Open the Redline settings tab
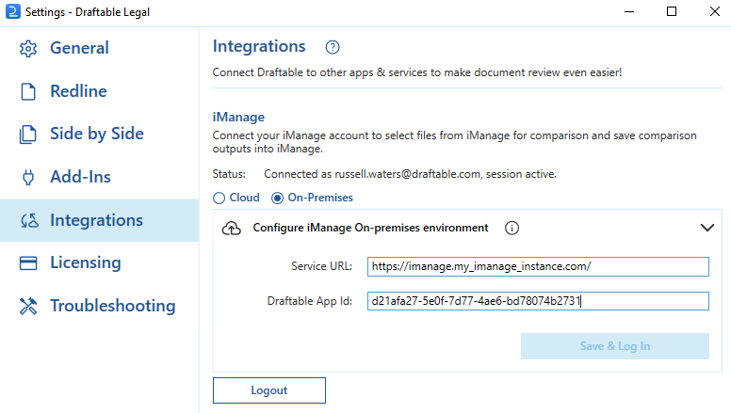Image resolution: width=731 pixels, height=413 pixels. (x=99, y=91)
